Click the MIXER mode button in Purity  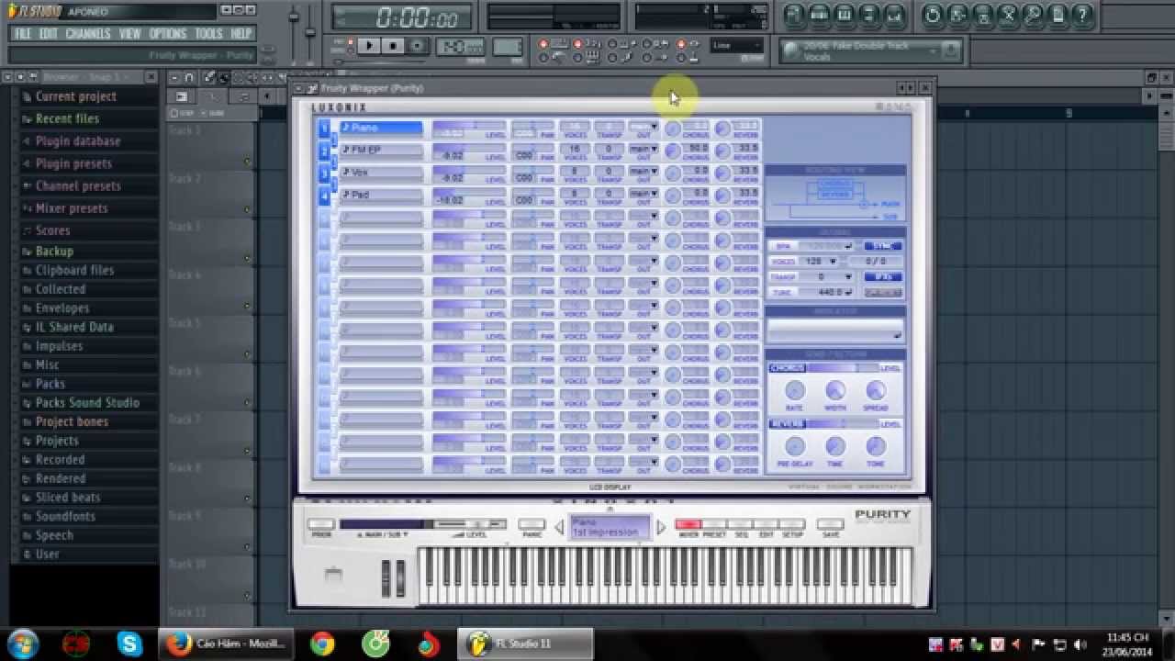coord(688,524)
